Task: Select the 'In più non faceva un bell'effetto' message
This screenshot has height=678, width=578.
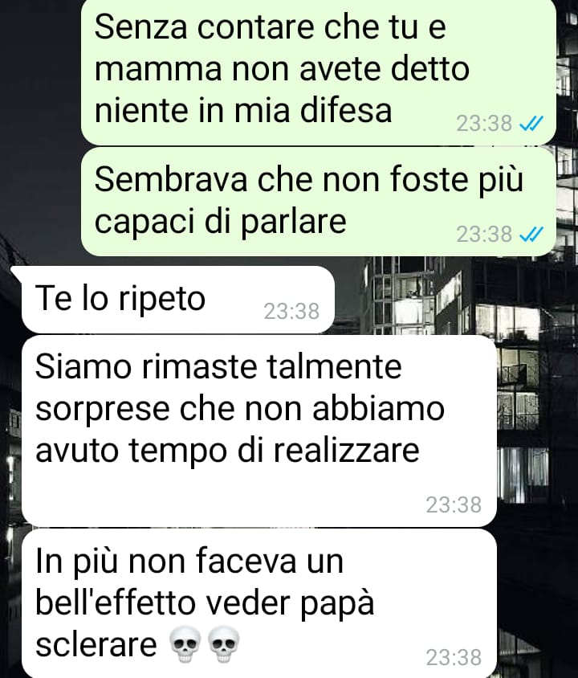Action: [x=259, y=603]
